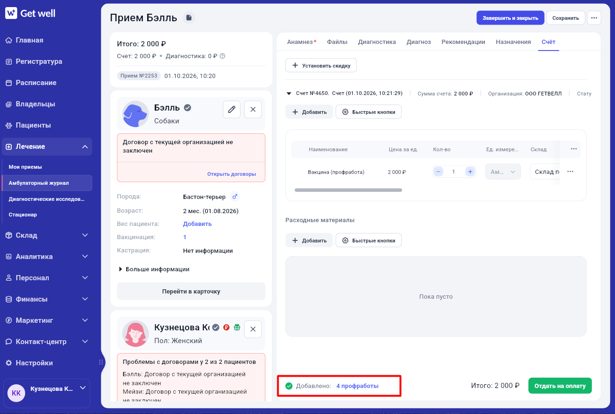Screen dimensions: 615x414
Task: Click Добавить under Расходные материалы
Action: 309,240
